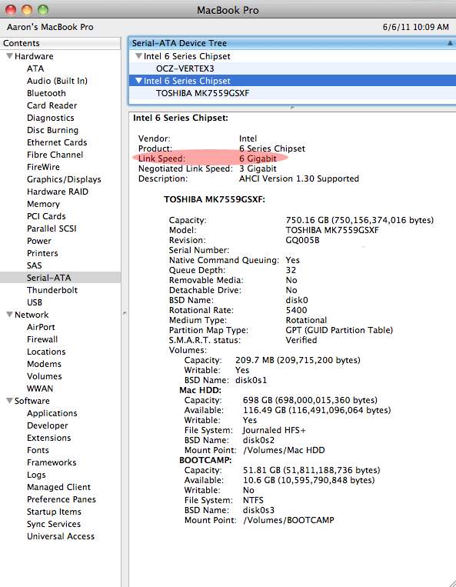Viewport: 456px width, 587px height.
Task: Click the green zoom window button
Action: pos(43,10)
